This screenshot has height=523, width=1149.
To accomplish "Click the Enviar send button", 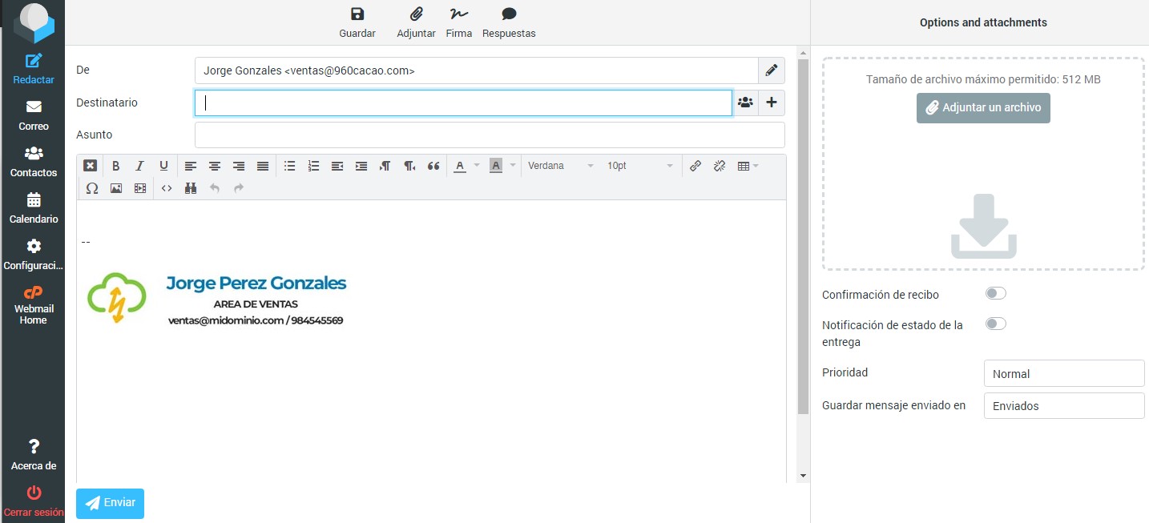I will point(110,503).
